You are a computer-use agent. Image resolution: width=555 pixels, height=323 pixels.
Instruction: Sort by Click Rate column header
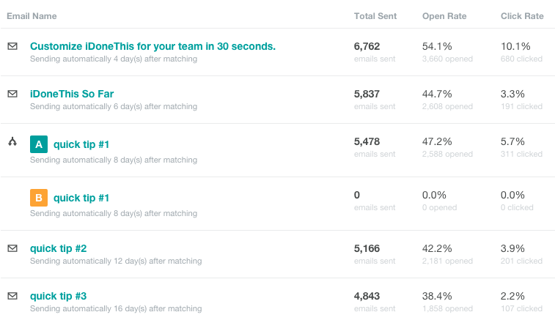[522, 16]
